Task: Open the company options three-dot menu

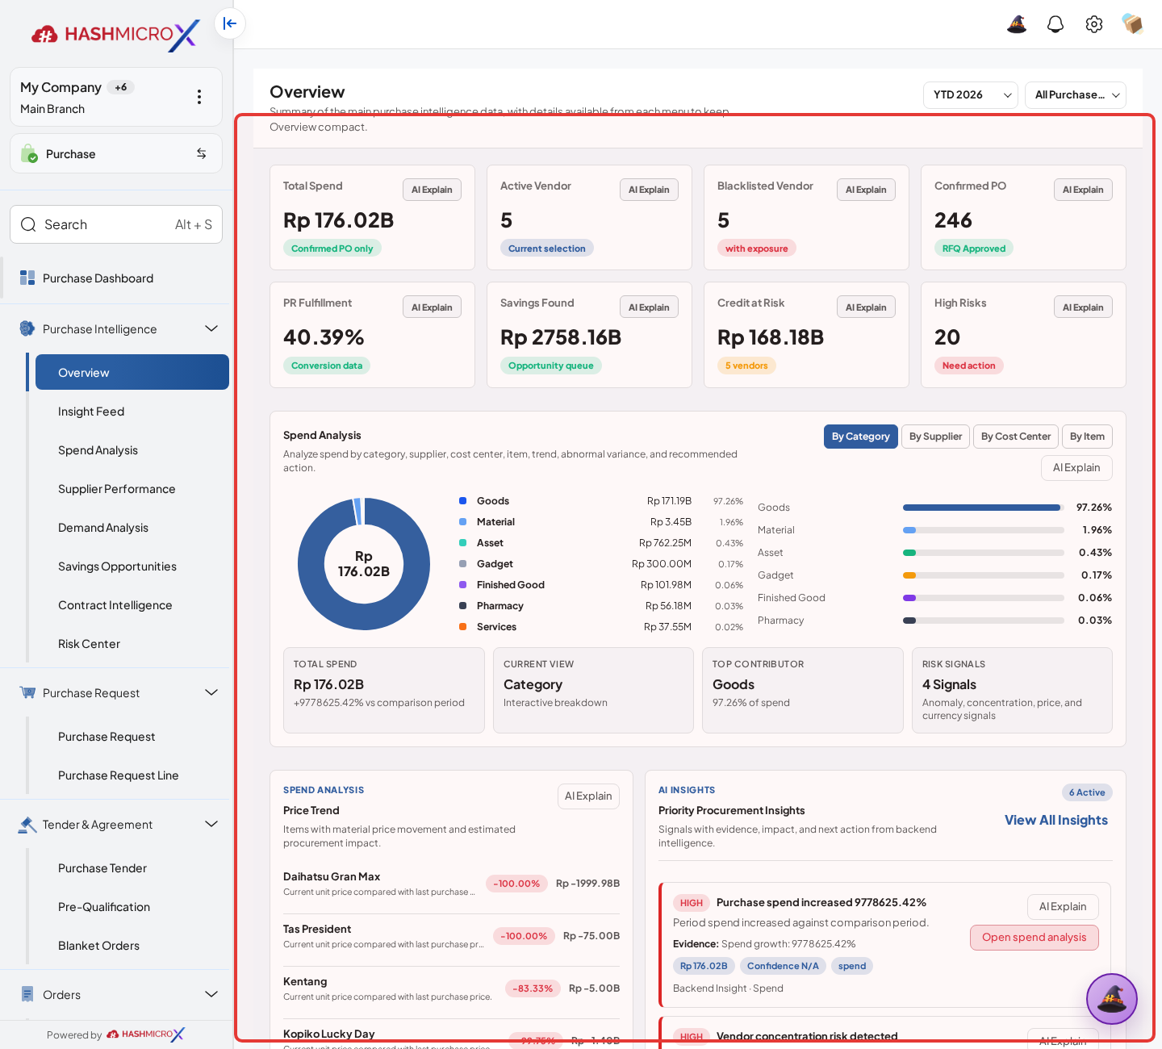Action: [199, 97]
